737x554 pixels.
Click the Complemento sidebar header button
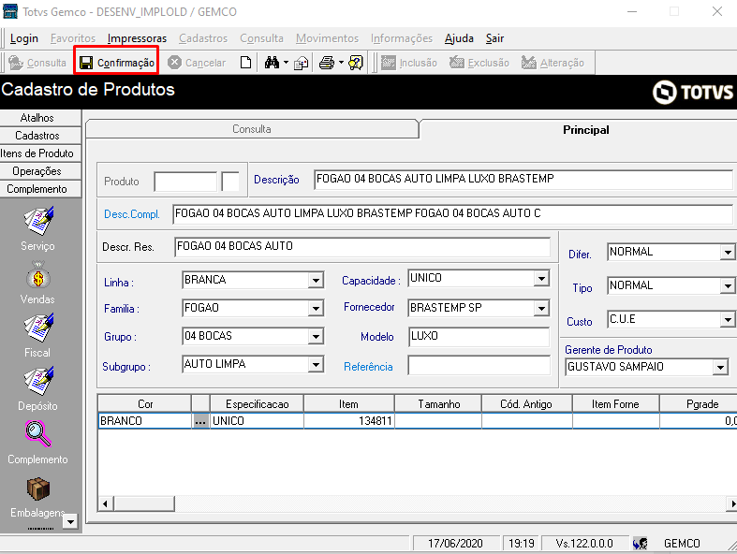40,189
